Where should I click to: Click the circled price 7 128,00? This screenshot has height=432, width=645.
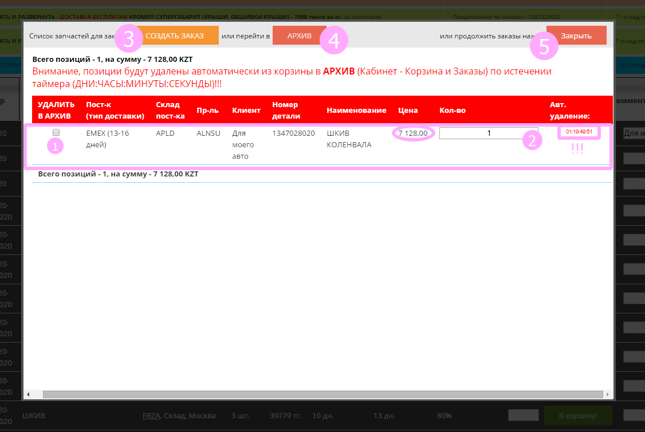point(412,133)
